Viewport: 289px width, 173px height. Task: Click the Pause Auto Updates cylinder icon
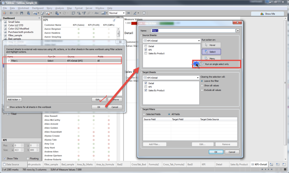pyautogui.click(x=57, y=13)
